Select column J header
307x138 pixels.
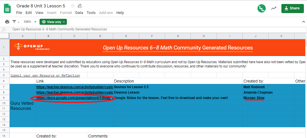256,36
